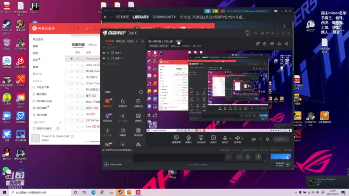Add a new scene with the plus button
The height and width of the screenshot is (196, 349).
coord(143,41)
